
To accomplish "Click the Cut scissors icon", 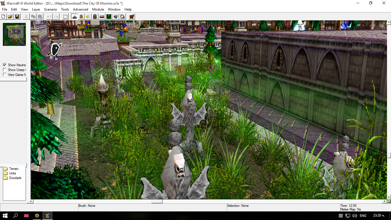I will [26, 17].
